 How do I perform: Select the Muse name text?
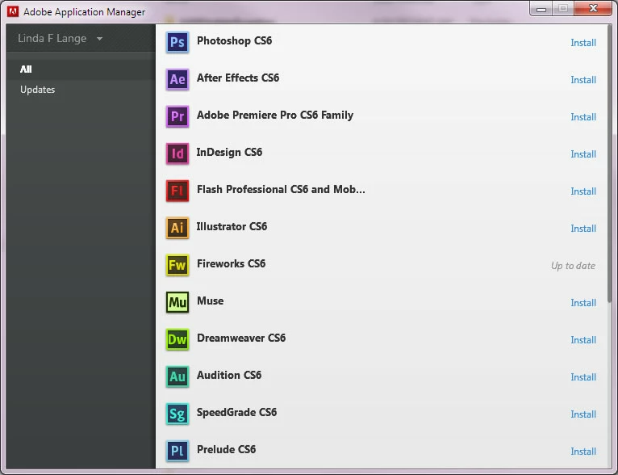point(210,301)
